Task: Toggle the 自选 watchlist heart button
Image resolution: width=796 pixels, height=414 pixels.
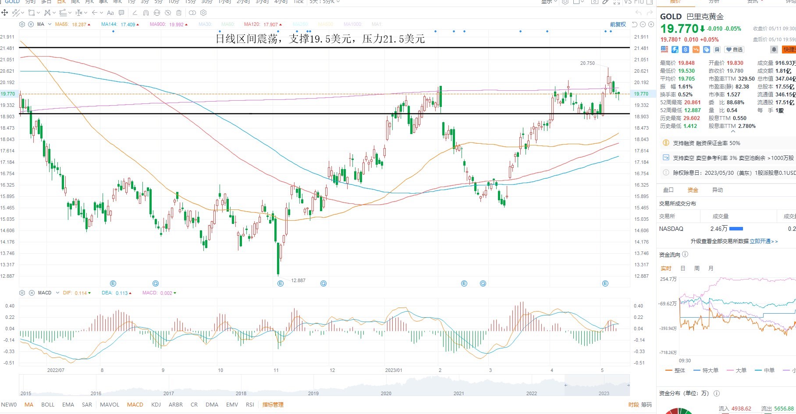Action: [734, 50]
